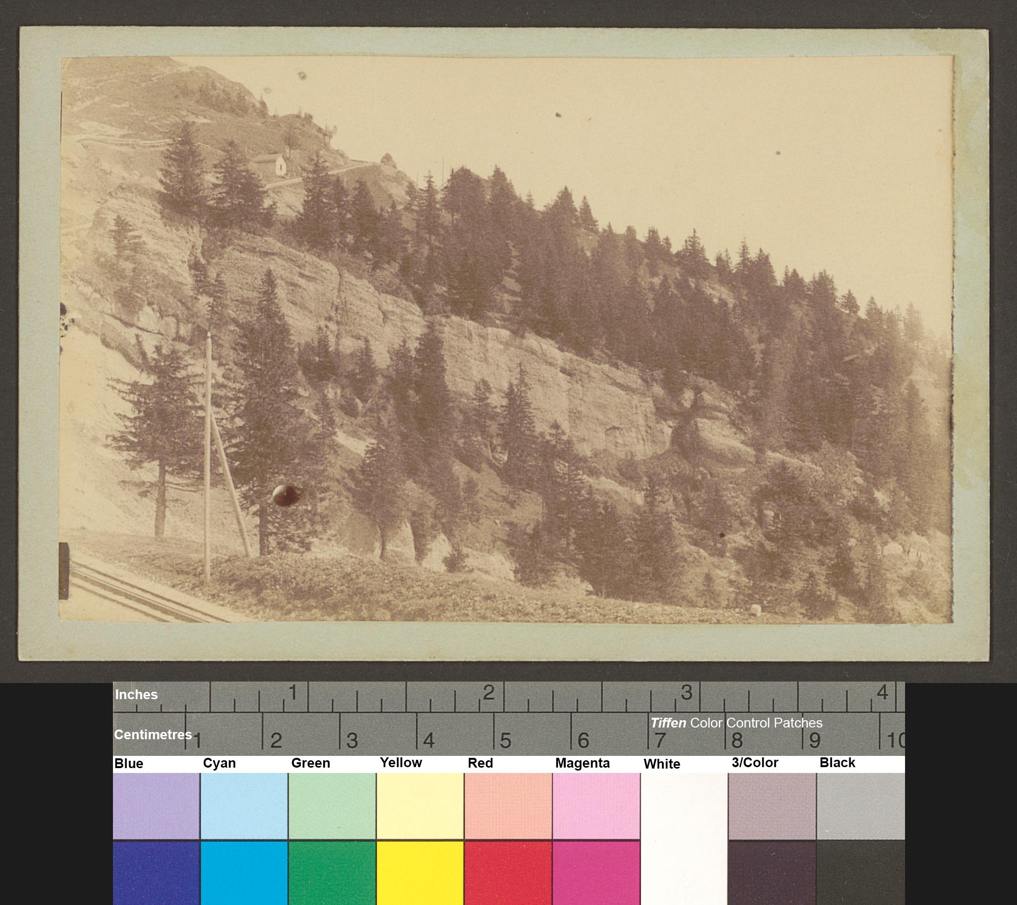Click the 'Magenta' patch label
This screenshot has width=1017, height=905.
582,763
